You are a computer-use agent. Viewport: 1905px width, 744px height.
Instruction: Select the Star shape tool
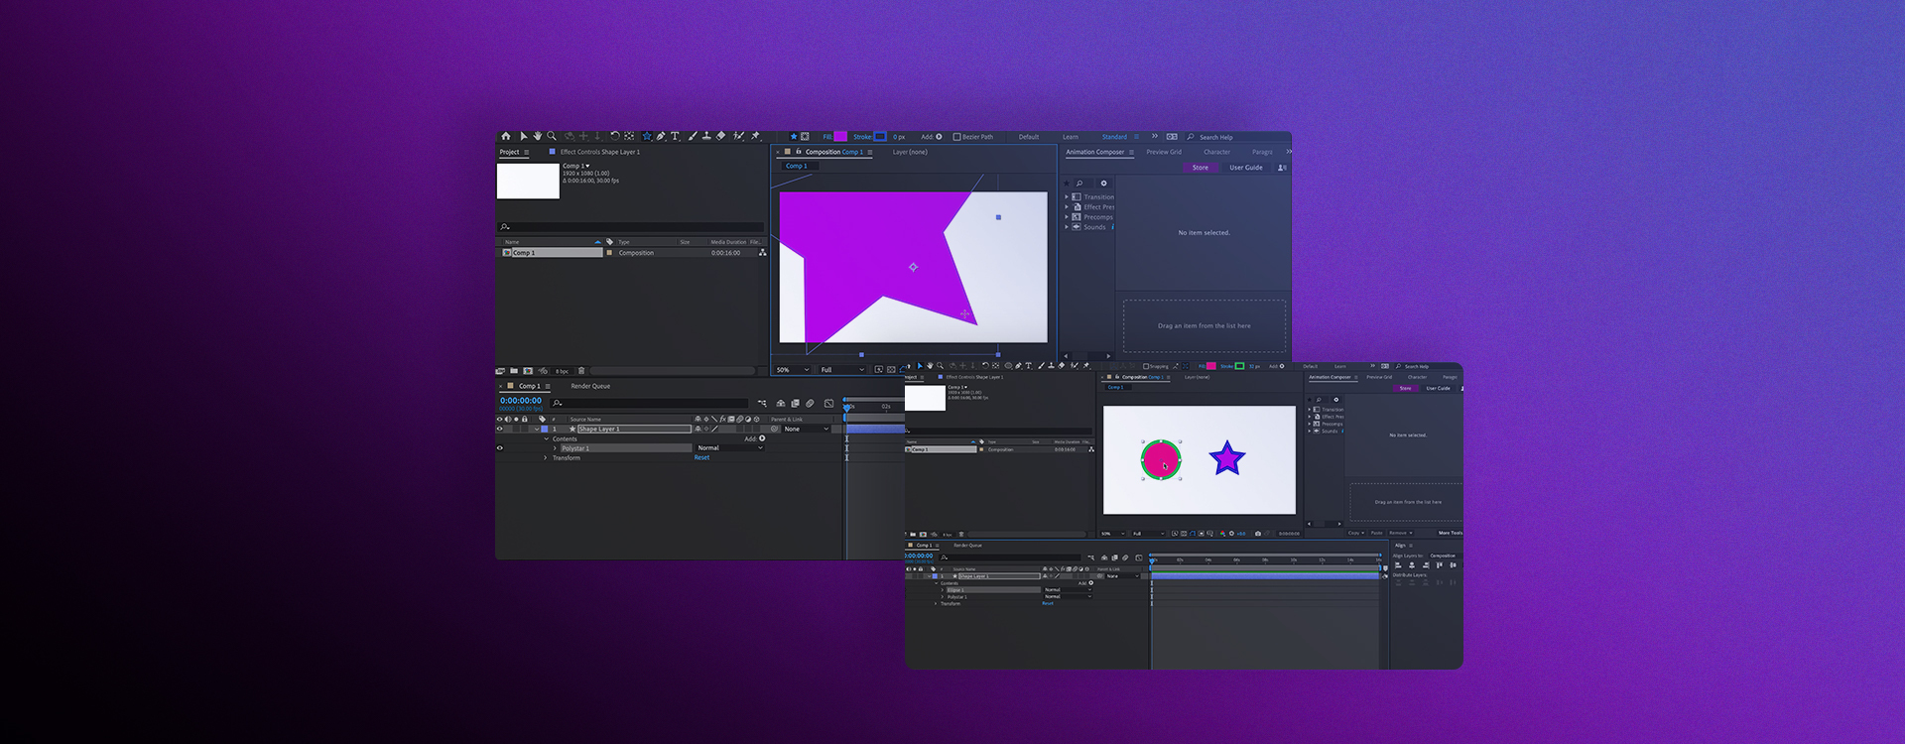coord(647,136)
